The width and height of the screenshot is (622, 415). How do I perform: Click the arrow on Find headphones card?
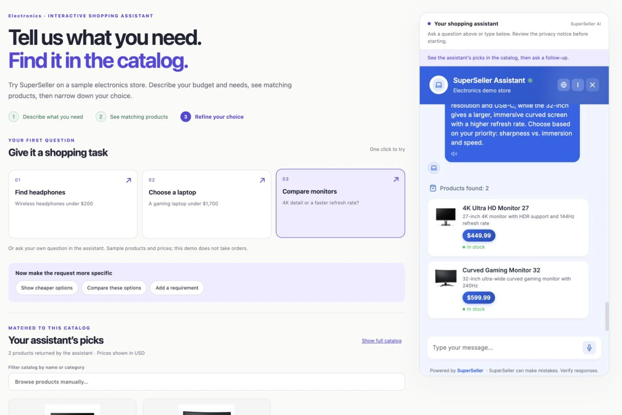pyautogui.click(x=128, y=180)
